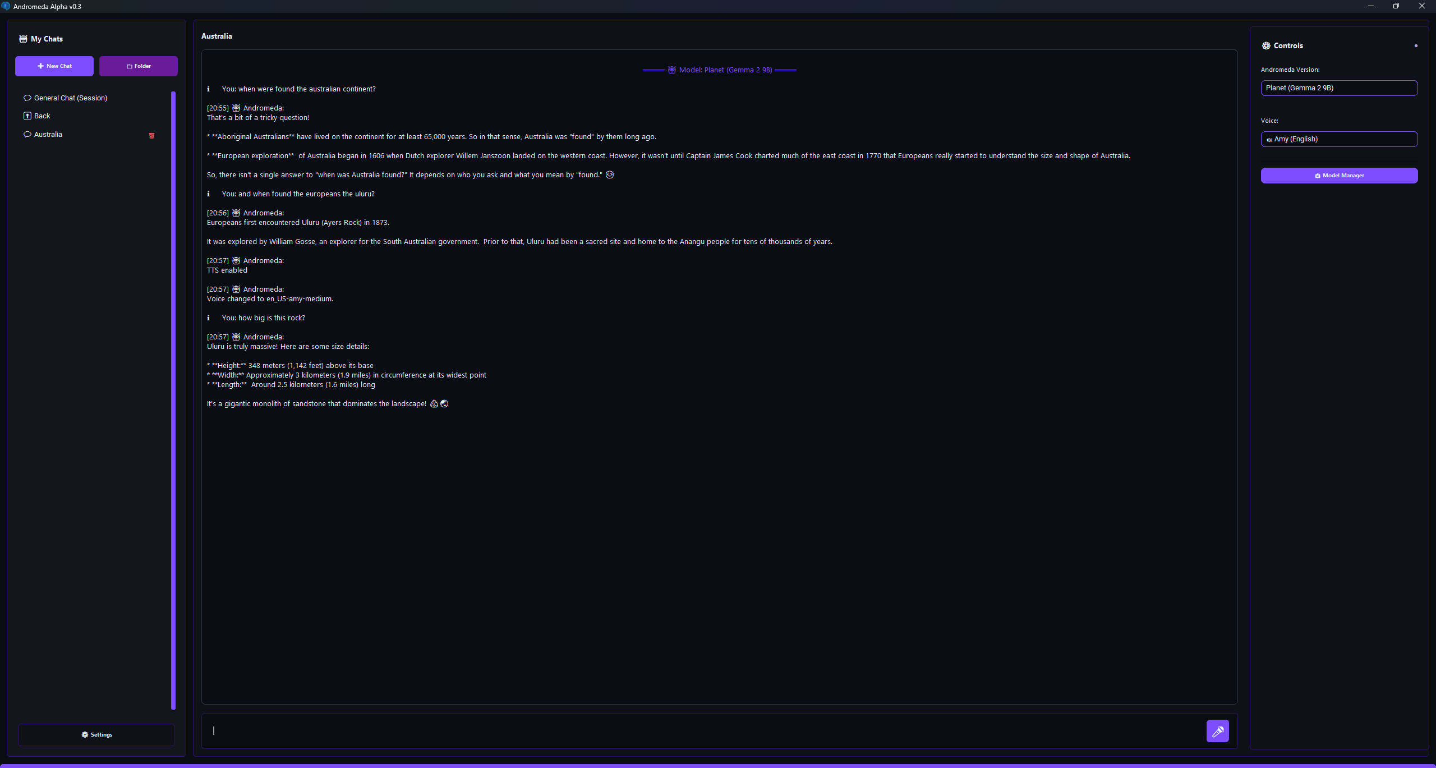Select the Australia chat in the sidebar
The width and height of the screenshot is (1436, 768).
[x=49, y=134]
